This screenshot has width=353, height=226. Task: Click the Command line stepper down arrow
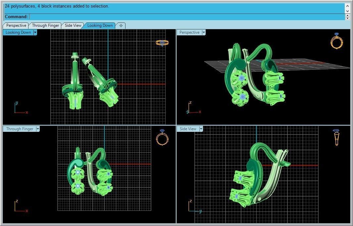(x=348, y=18)
